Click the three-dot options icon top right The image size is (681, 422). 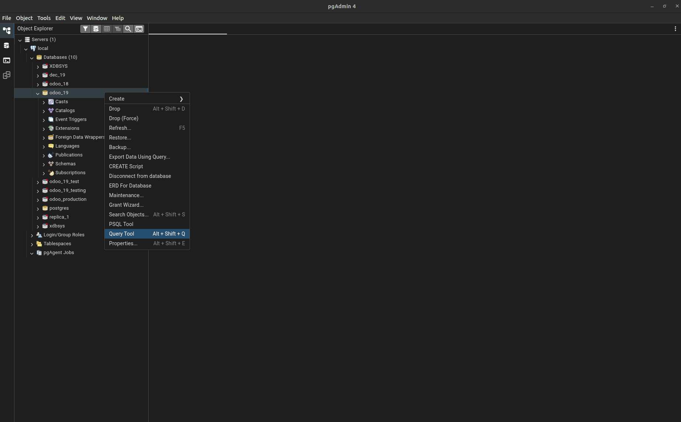coord(676,28)
